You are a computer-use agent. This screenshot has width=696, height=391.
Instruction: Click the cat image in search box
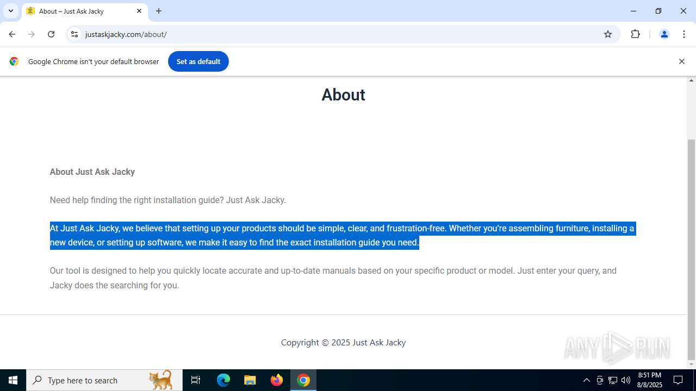tap(160, 380)
